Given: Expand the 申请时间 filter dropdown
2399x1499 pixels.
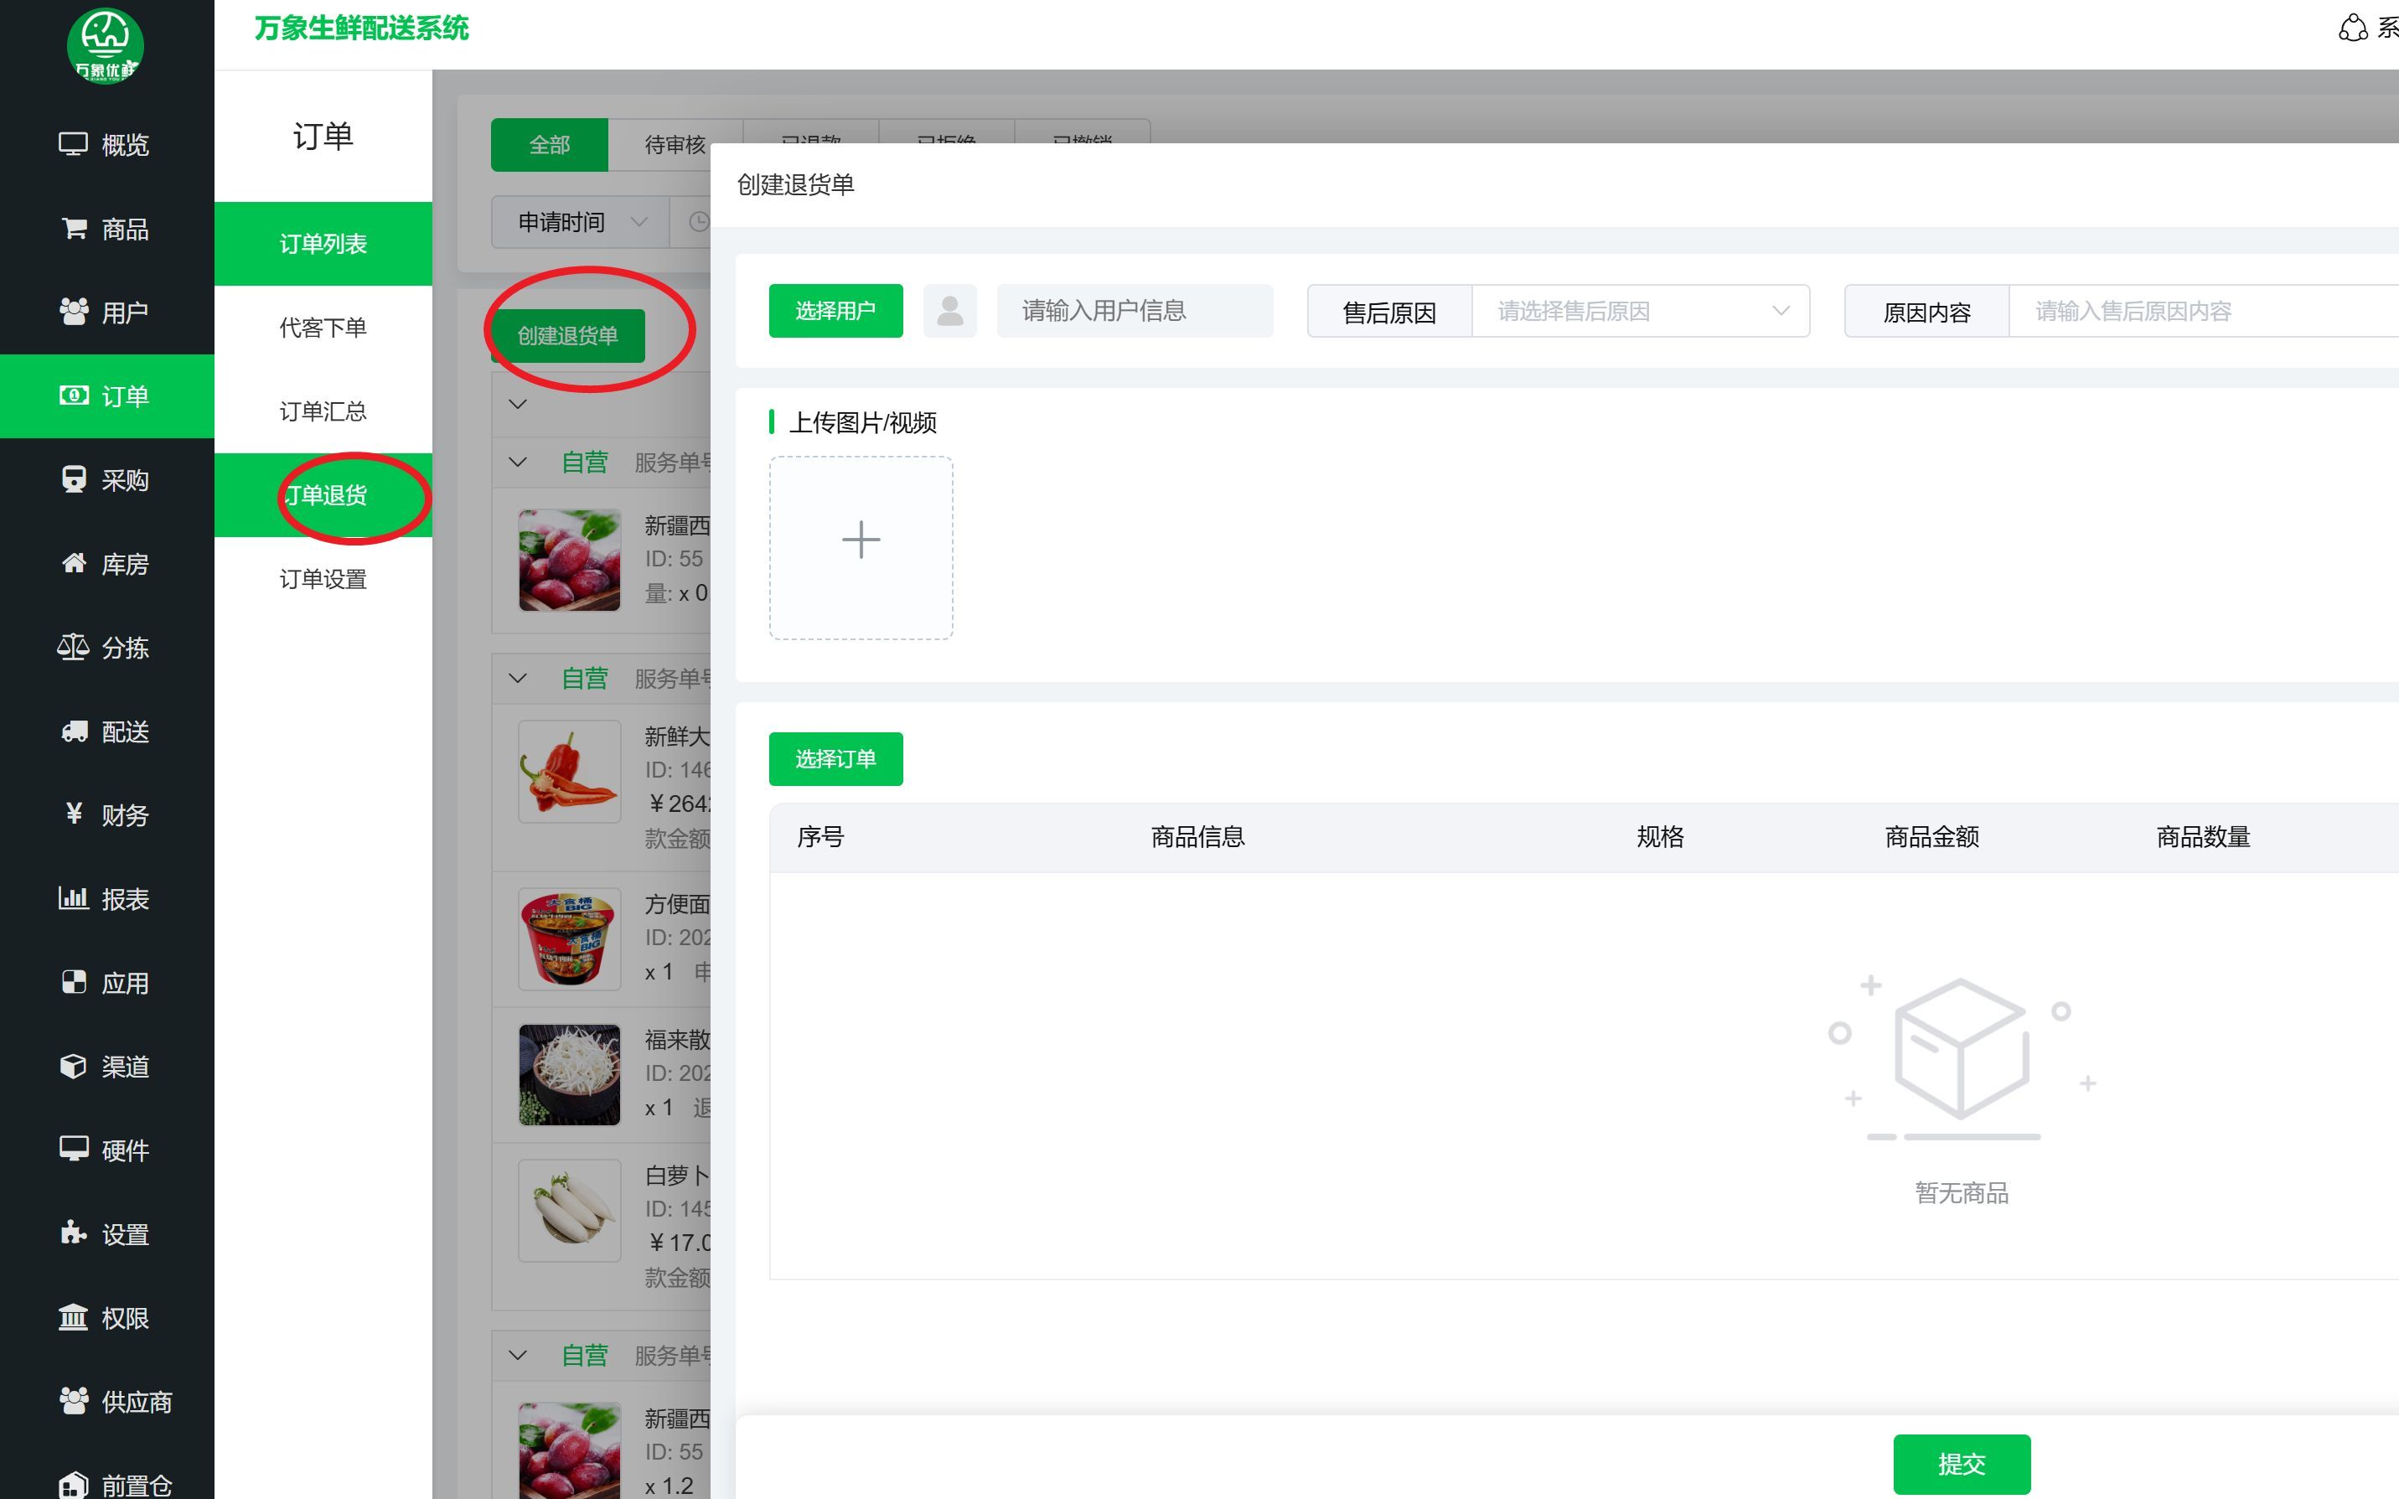Looking at the screenshot, I should coord(581,222).
